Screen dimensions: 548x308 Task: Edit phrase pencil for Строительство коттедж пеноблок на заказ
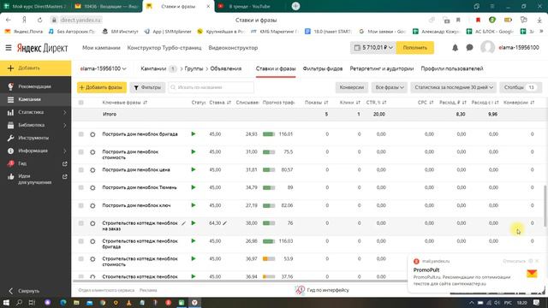click(183, 223)
